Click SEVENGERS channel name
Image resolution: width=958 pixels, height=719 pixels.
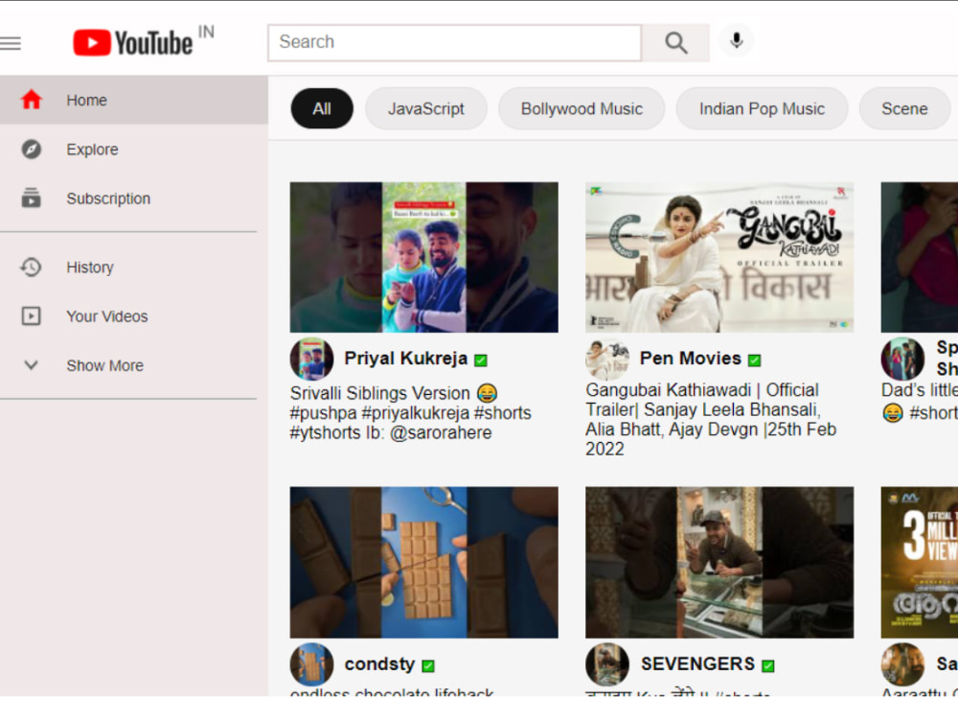point(697,664)
